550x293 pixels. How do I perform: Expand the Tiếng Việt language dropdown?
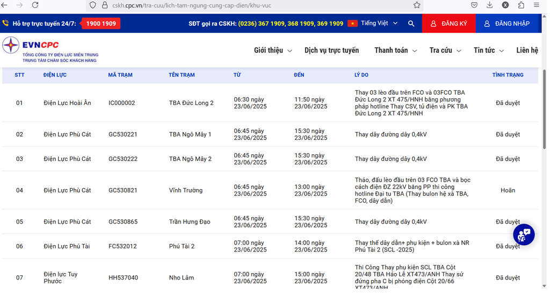(379, 24)
